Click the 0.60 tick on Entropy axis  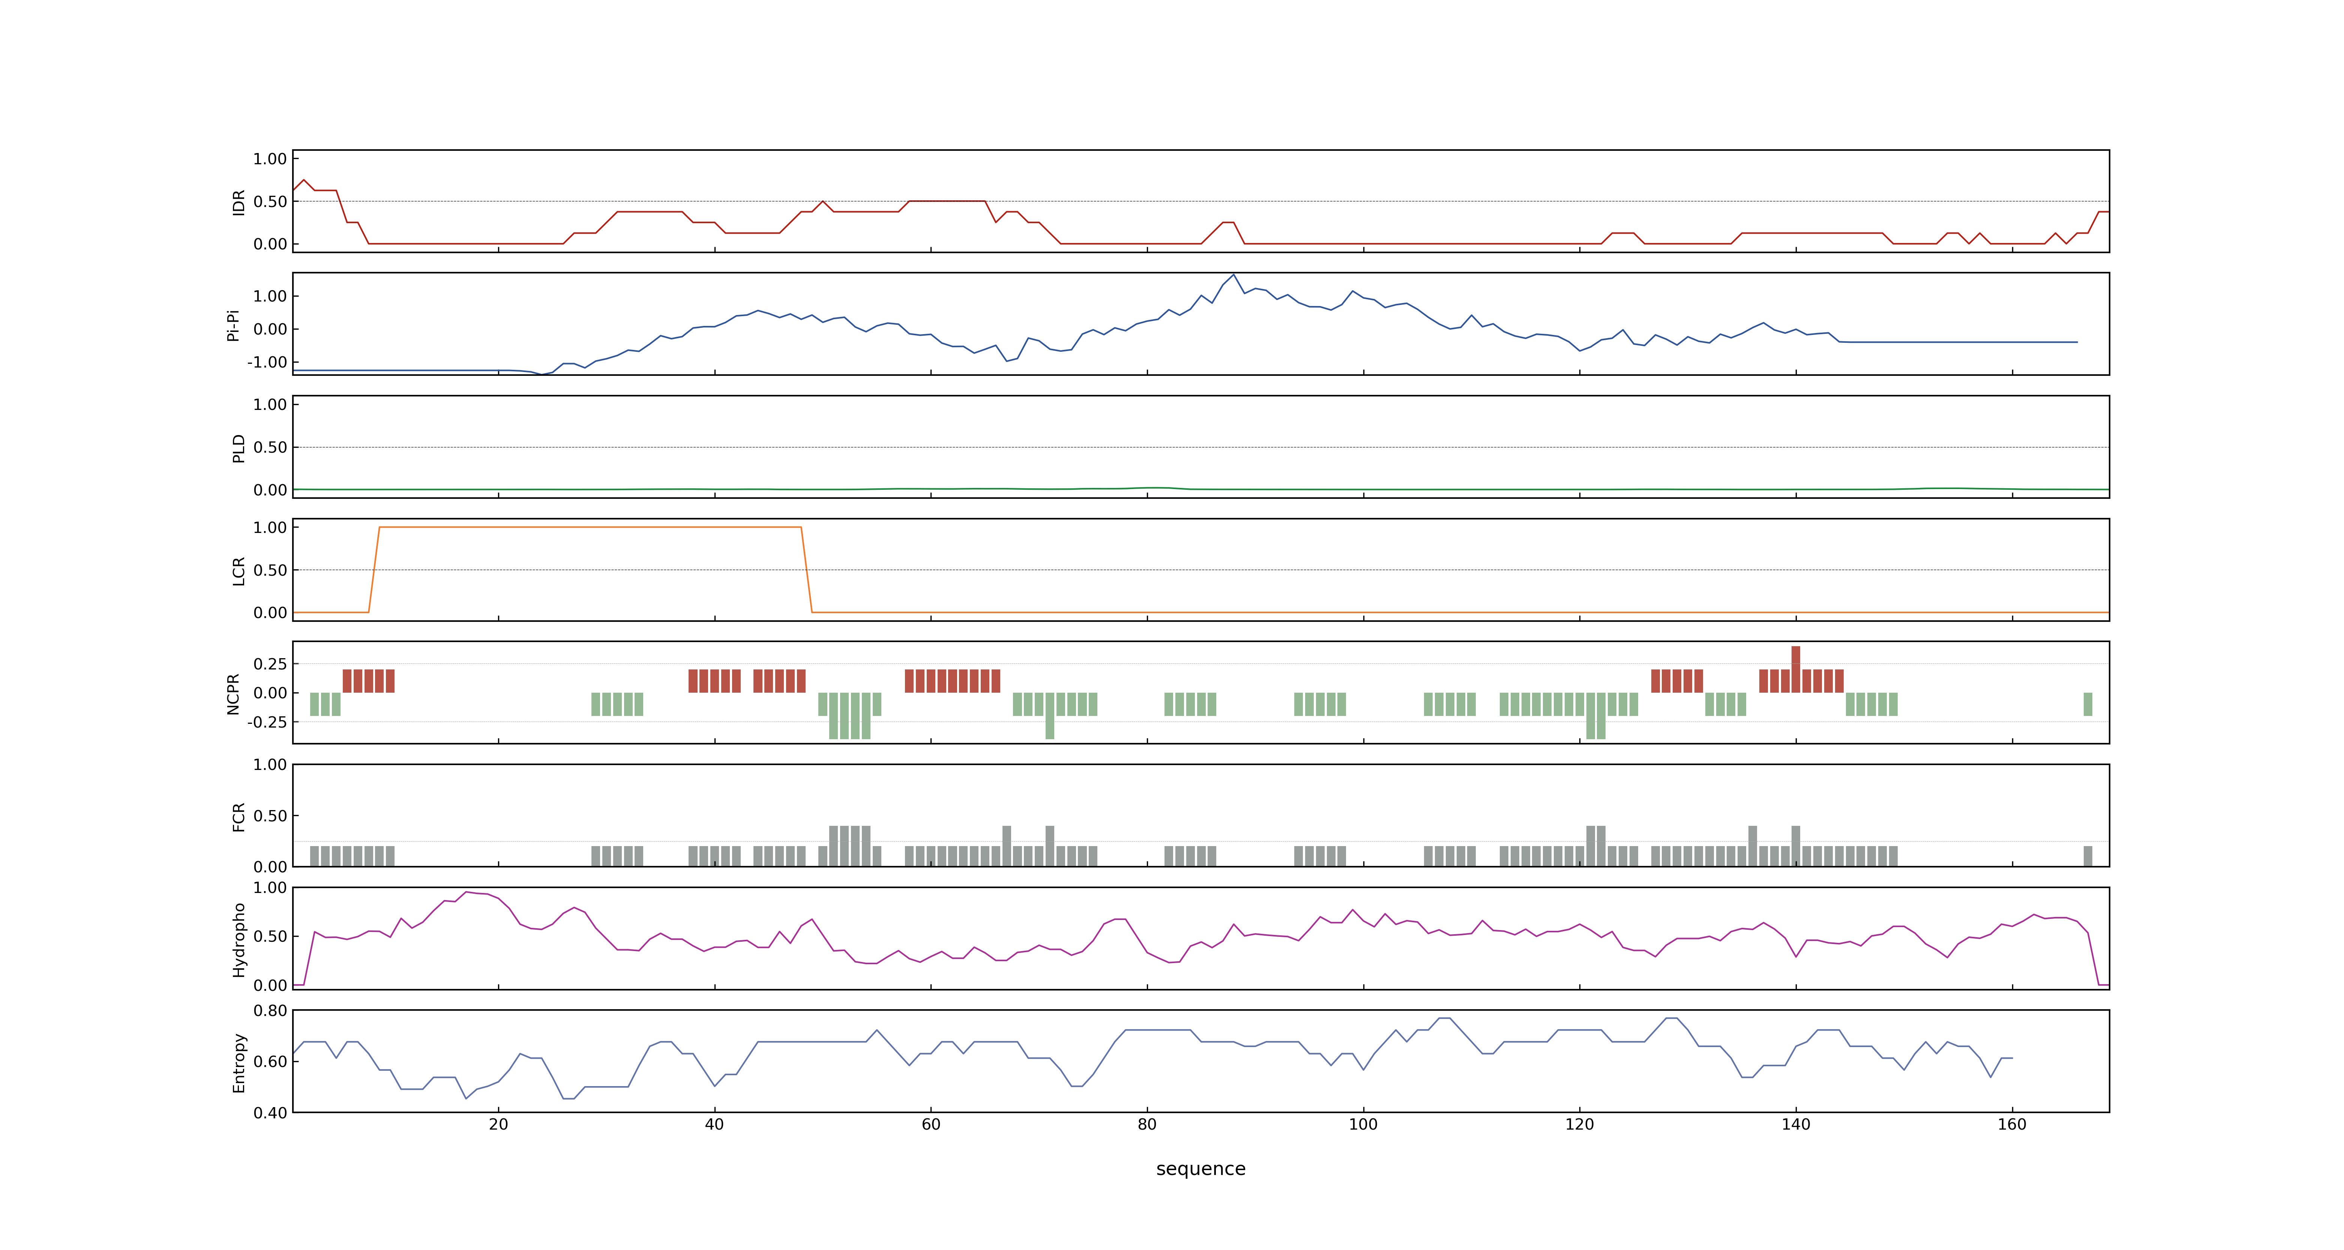click(x=270, y=1062)
